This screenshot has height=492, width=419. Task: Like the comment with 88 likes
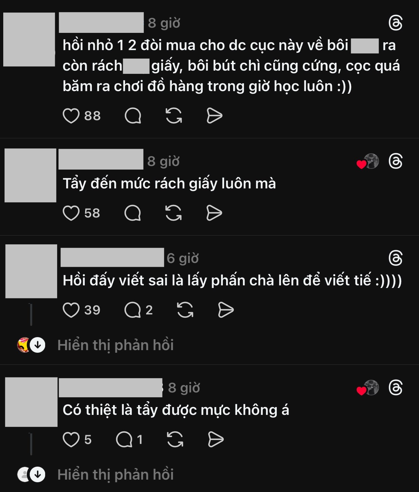(71, 116)
